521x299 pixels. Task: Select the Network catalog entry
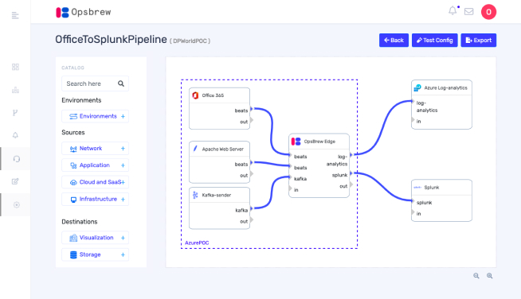[x=95, y=149]
